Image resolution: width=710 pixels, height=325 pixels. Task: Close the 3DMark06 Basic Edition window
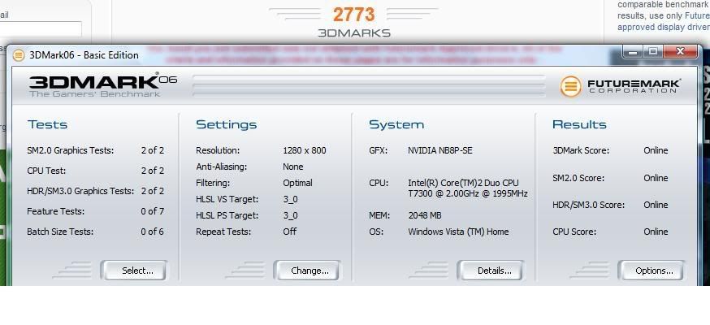click(x=680, y=52)
